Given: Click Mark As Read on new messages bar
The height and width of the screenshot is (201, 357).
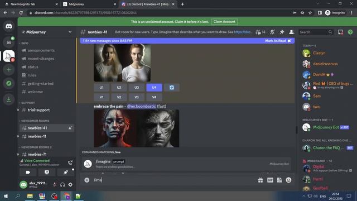Looking at the screenshot, I should (278, 41).
